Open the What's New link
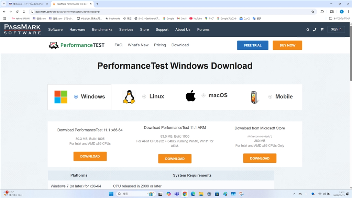The width and height of the screenshot is (352, 198). 138,45
